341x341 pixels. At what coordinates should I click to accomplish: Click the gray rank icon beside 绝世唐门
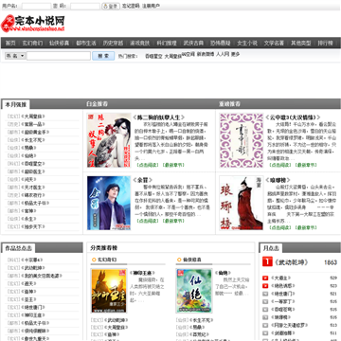point(265,294)
